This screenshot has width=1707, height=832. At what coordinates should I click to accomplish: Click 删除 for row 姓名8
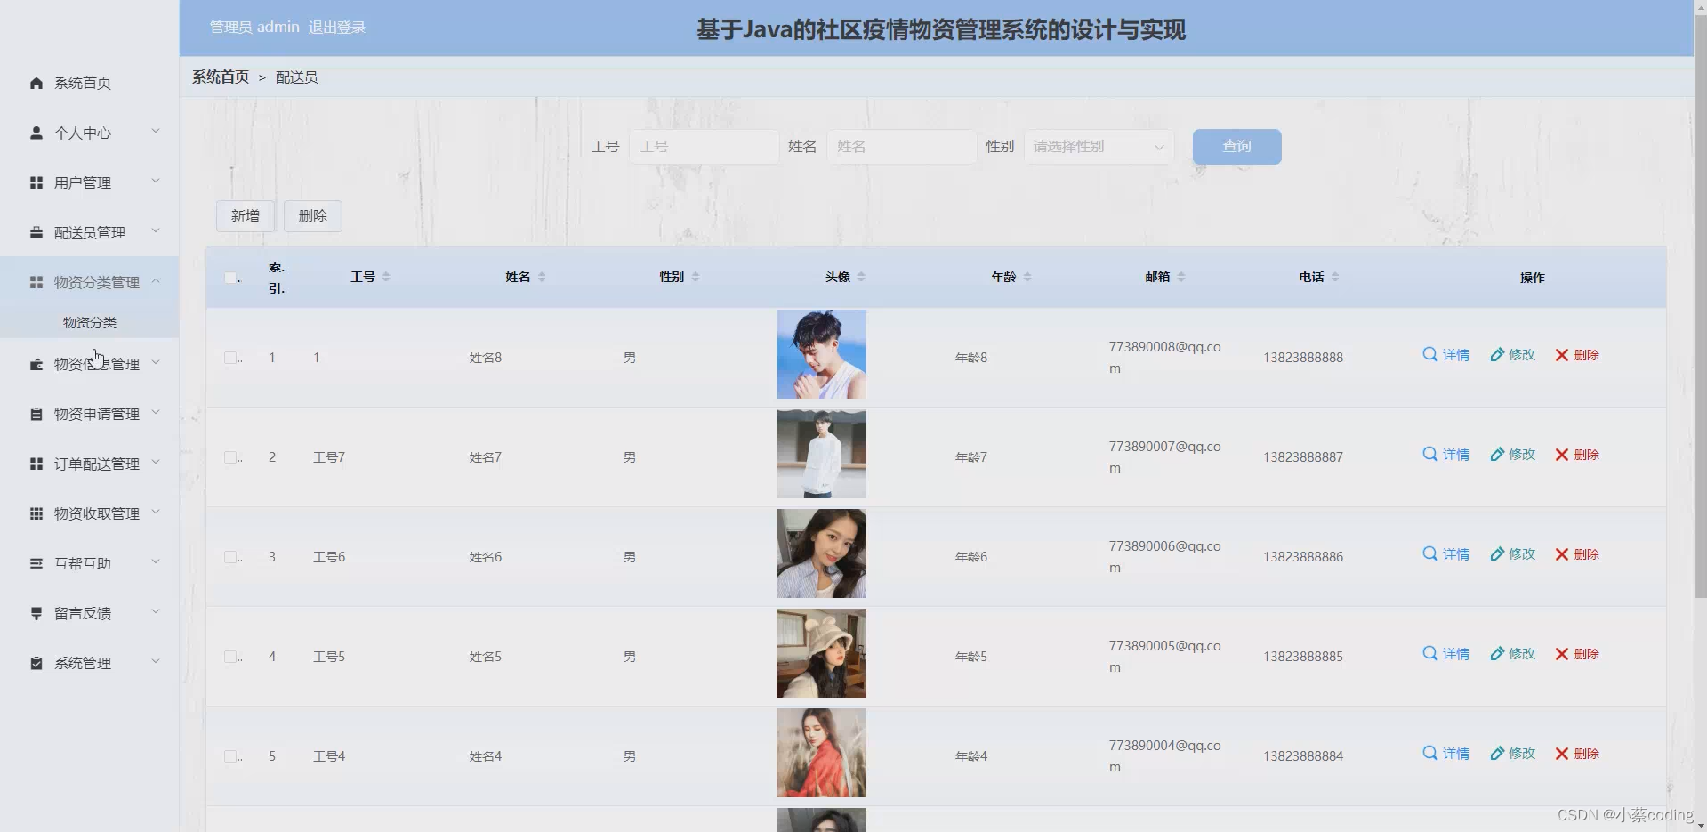click(x=1577, y=355)
